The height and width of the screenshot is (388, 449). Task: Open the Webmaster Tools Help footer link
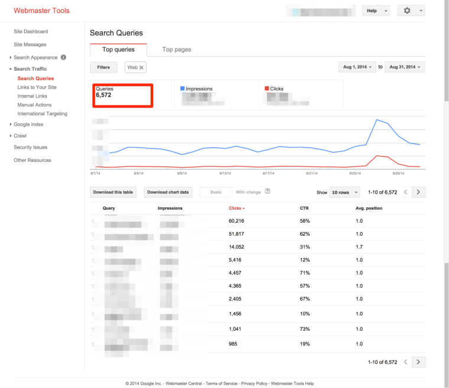[292, 383]
